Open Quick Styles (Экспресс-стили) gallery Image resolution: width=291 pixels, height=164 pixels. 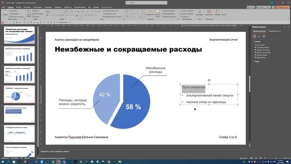tap(158, 13)
